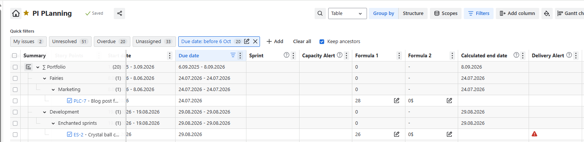This screenshot has height=142, width=584.
Task: Click the Formula 1 column header
Action: pos(367,55)
